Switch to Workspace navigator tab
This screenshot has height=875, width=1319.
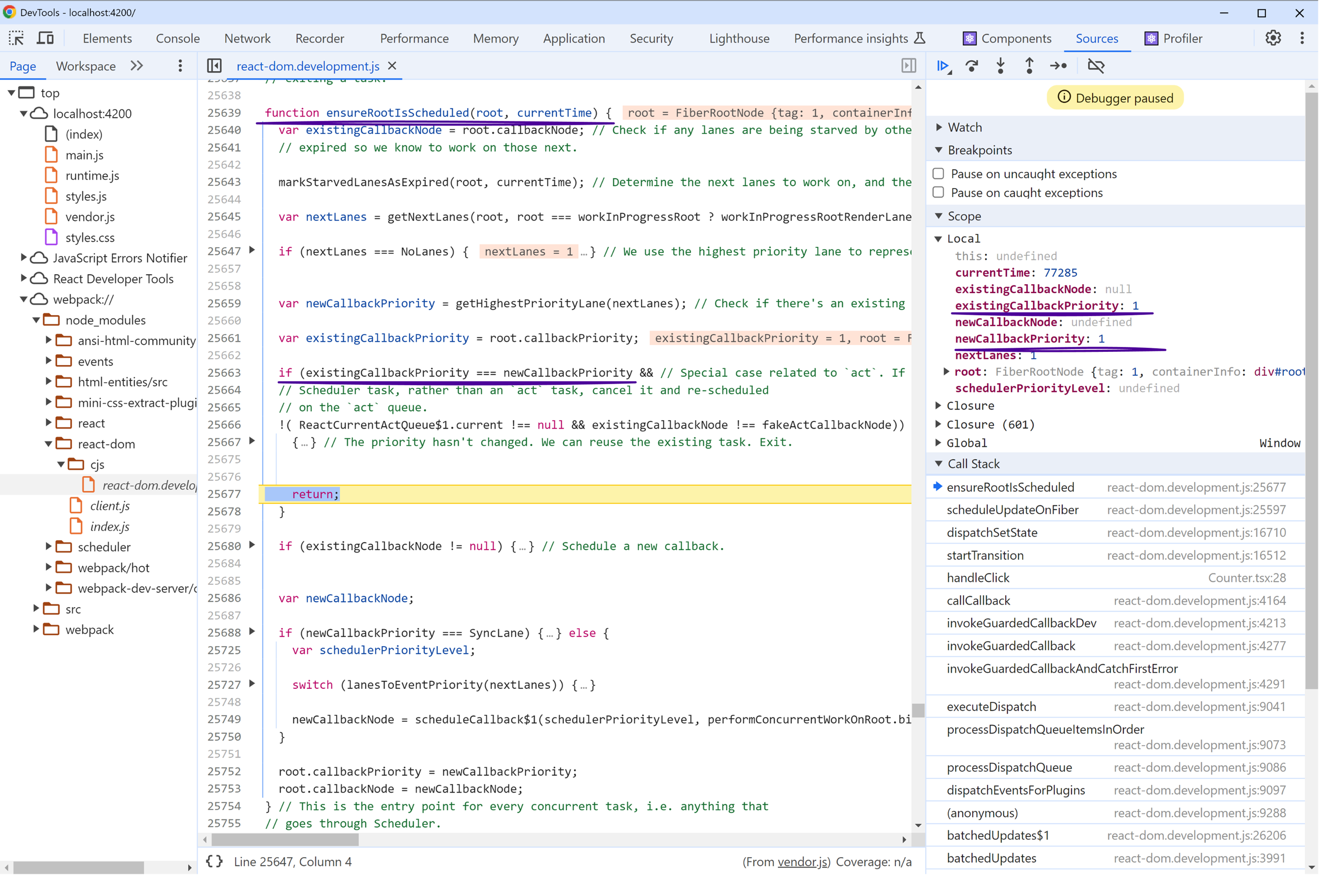tap(86, 66)
